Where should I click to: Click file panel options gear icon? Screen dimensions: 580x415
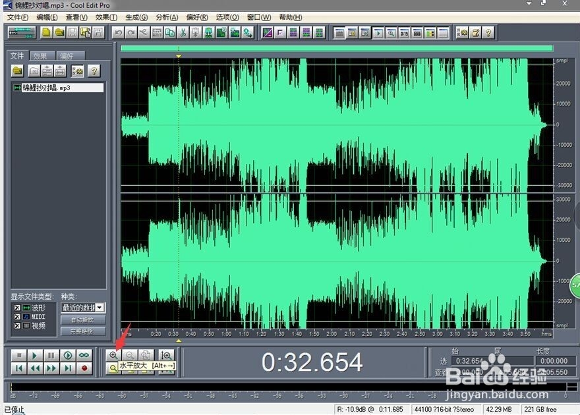coord(77,70)
